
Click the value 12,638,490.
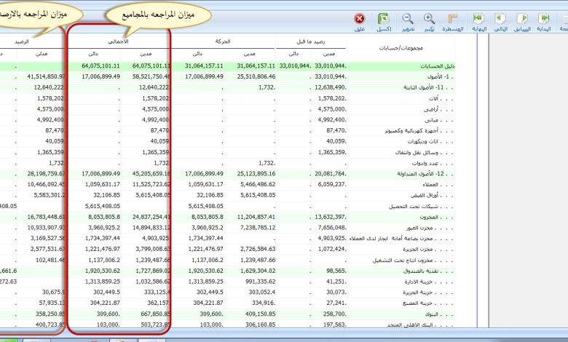coord(331,87)
